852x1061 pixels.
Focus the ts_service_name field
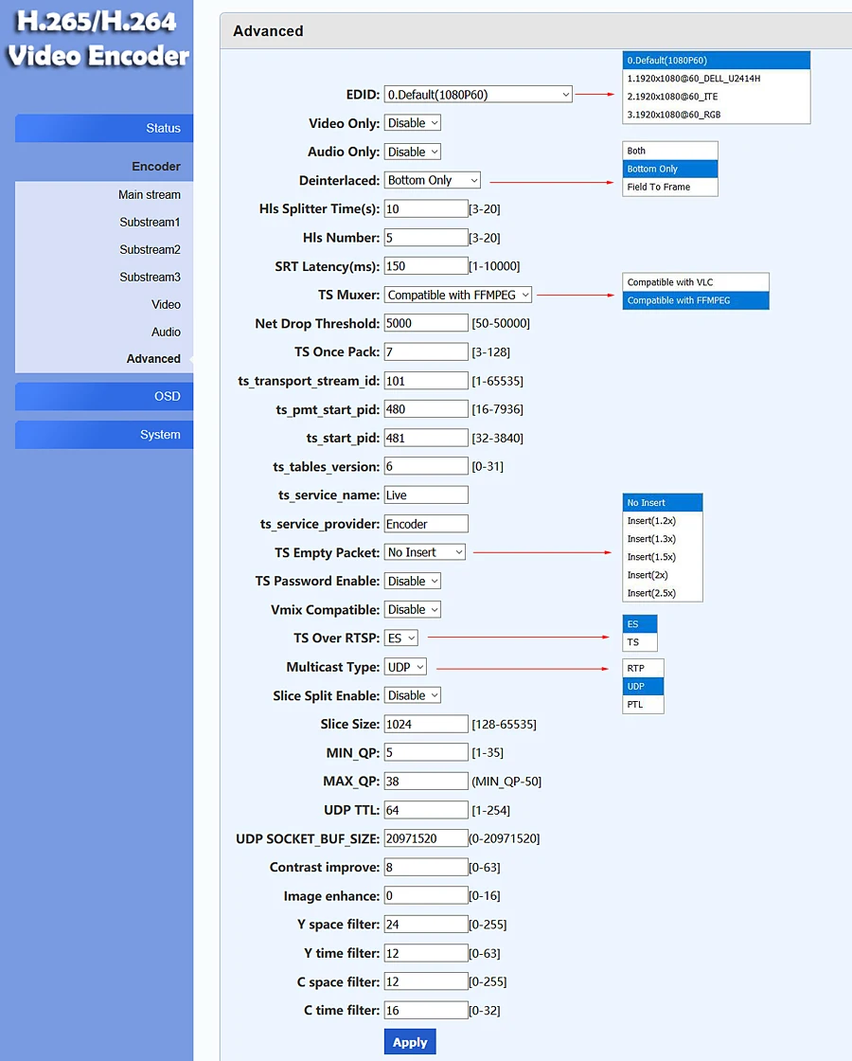426,495
